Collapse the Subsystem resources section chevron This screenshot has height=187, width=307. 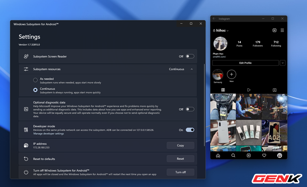(192, 69)
